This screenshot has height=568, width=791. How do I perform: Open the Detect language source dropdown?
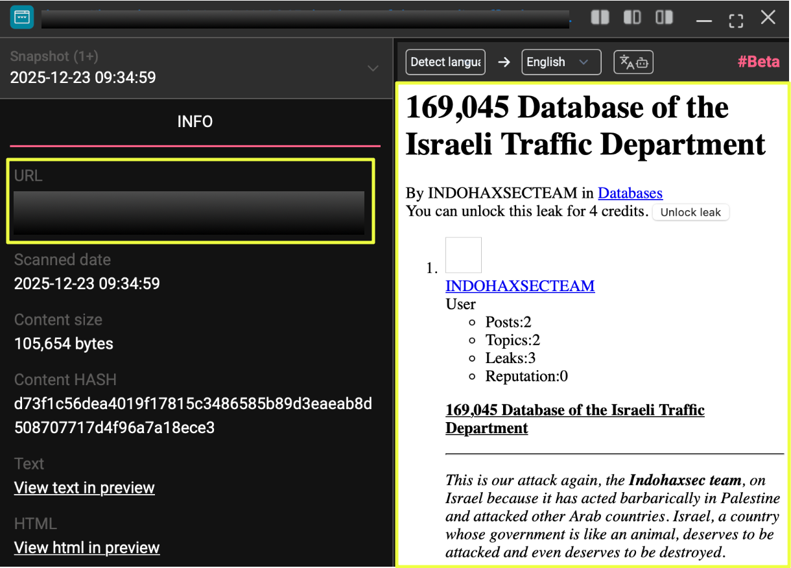[445, 62]
